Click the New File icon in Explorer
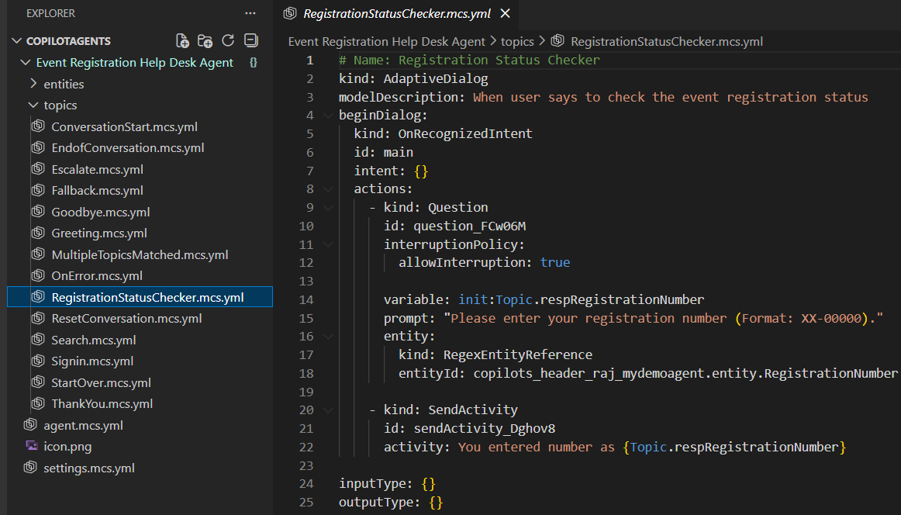The height and width of the screenshot is (515, 901). (182, 41)
